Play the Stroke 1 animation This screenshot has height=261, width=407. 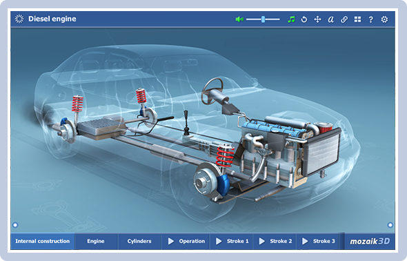tap(232, 241)
